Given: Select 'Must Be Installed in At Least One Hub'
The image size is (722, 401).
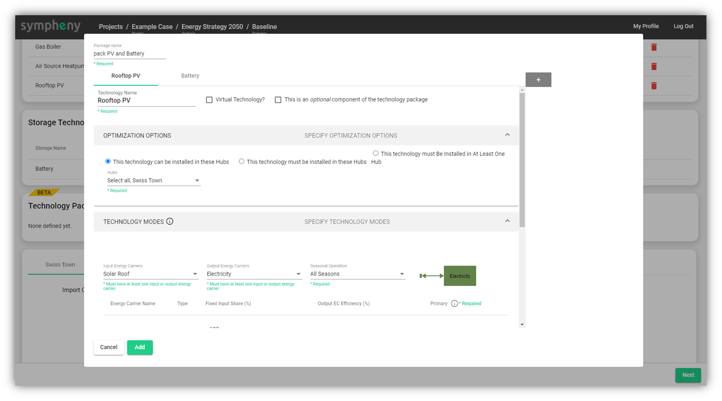Looking at the screenshot, I should tap(376, 153).
